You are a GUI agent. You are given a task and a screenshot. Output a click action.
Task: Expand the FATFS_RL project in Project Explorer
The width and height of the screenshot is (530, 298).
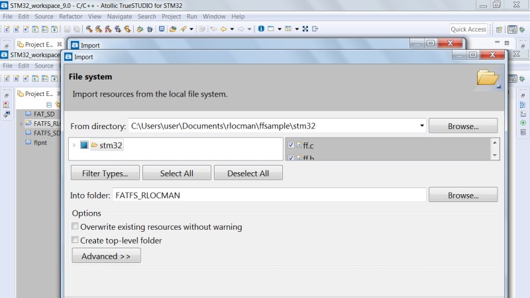point(21,124)
